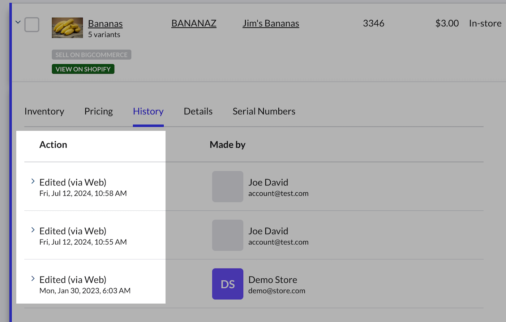The height and width of the screenshot is (322, 506).
Task: Switch to the Pricing tab
Action: pos(98,111)
